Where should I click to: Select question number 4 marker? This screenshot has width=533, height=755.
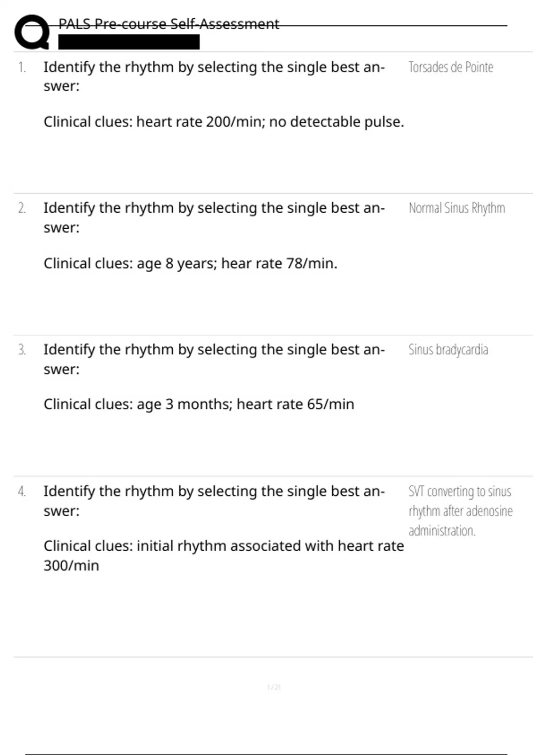22,492
